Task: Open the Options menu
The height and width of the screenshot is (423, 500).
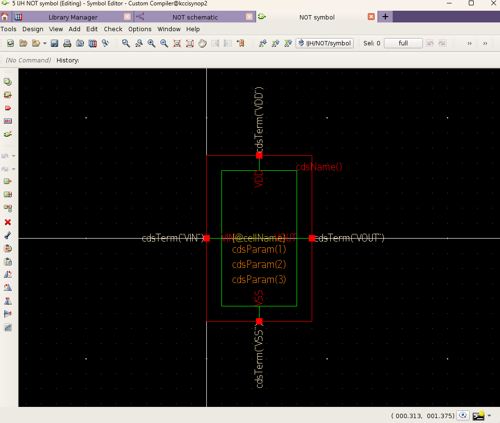Action: click(140, 29)
